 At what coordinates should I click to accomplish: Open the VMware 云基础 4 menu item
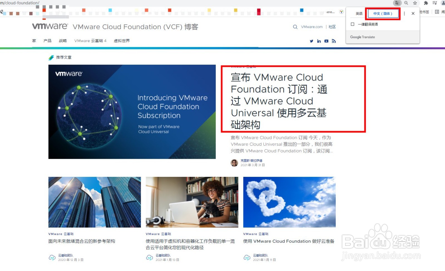click(90, 41)
